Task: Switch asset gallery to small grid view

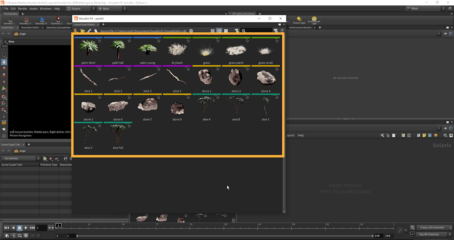Action: [x=212, y=31]
